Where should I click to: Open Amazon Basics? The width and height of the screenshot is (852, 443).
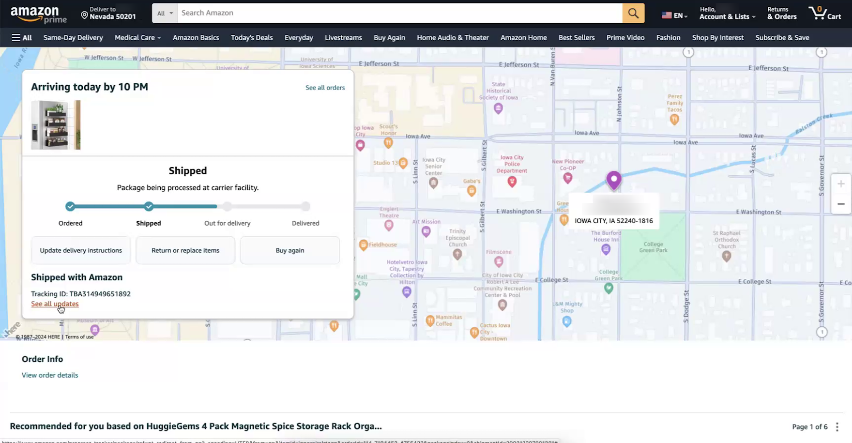point(196,38)
